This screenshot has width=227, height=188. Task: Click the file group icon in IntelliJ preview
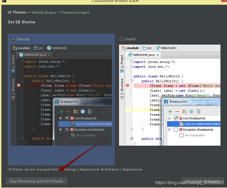198,112
